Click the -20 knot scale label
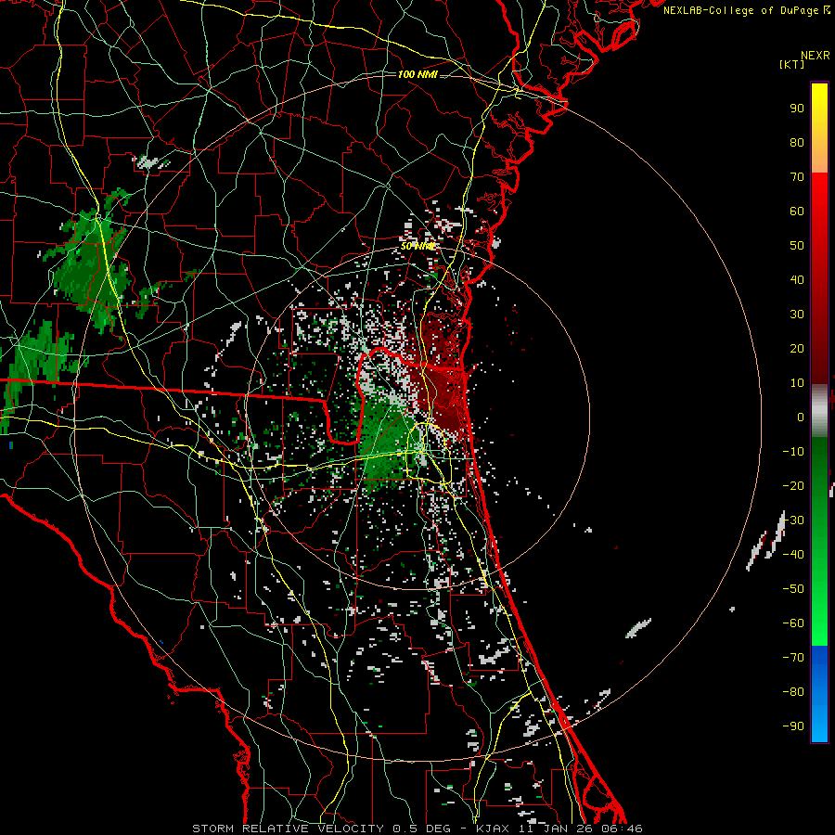Screen dimensions: 835x835 coord(793,486)
